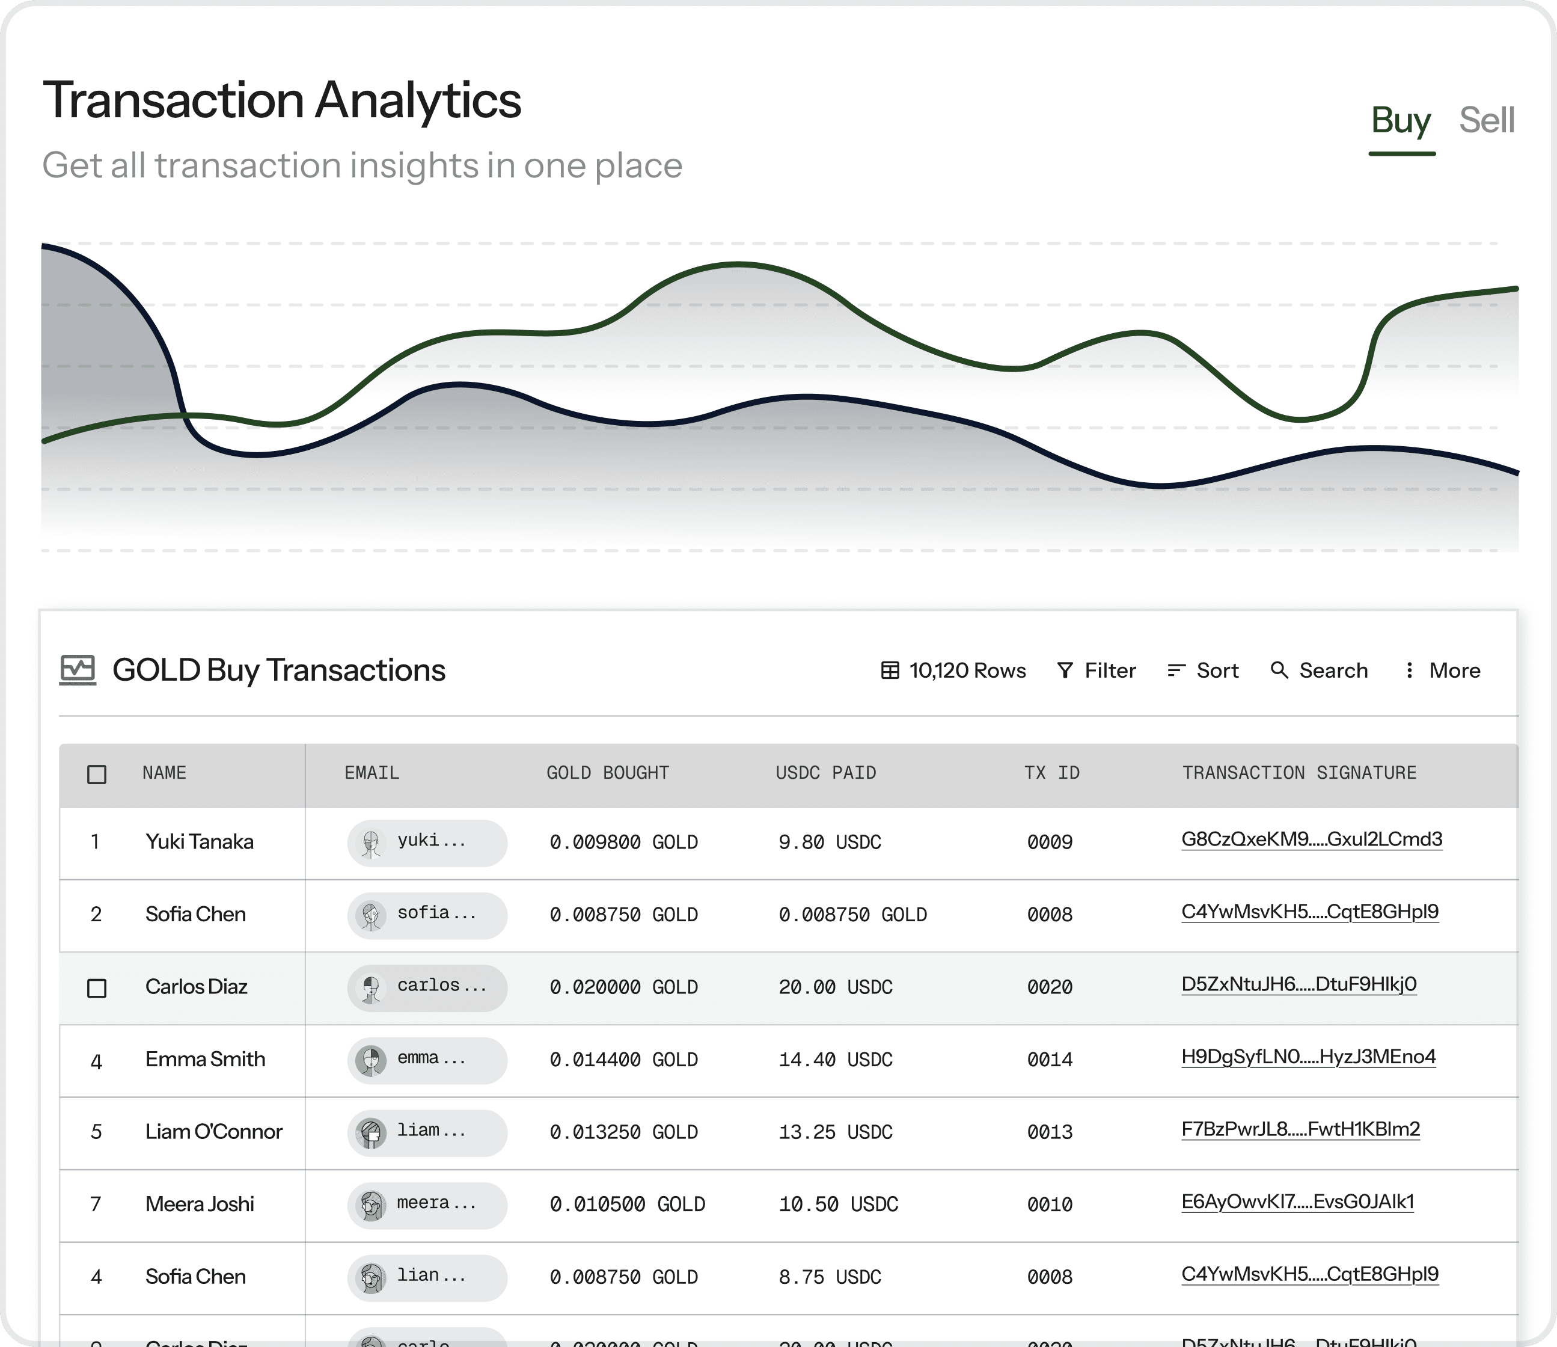Image resolution: width=1557 pixels, height=1347 pixels.
Task: Select the Buy tab
Action: pyautogui.click(x=1401, y=120)
